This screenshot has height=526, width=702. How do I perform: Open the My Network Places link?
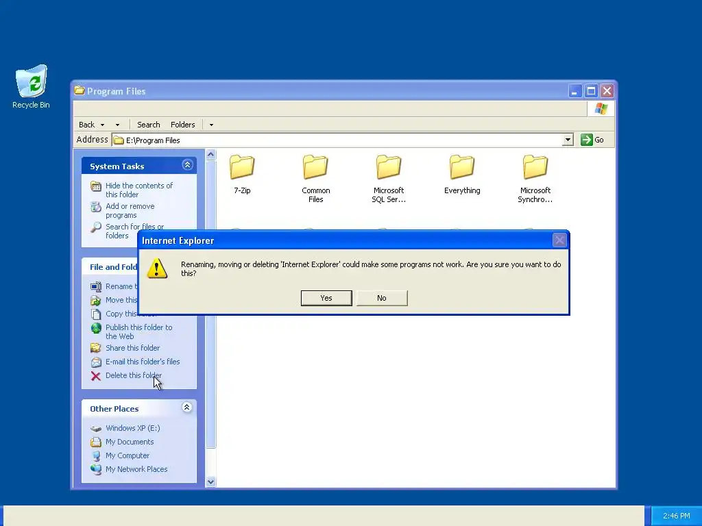point(136,469)
